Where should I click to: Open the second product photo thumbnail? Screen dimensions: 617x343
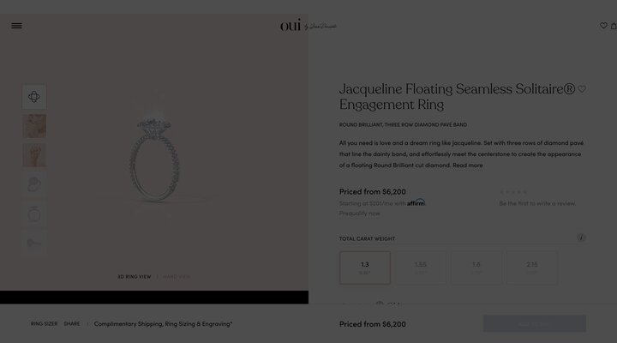[34, 126]
